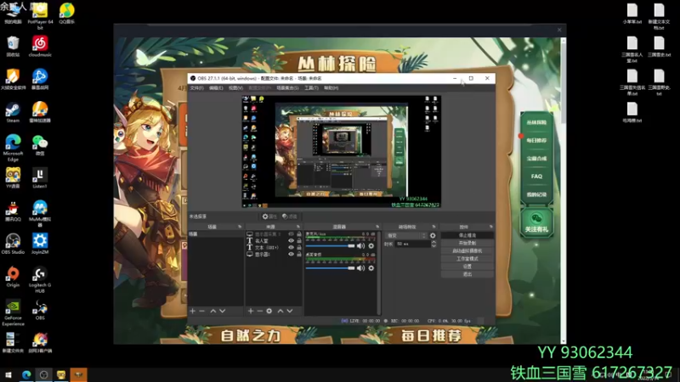Viewport: 680px width, 382px height.
Task: Pop out the 转场特效 dock panel
Action: 433,227
